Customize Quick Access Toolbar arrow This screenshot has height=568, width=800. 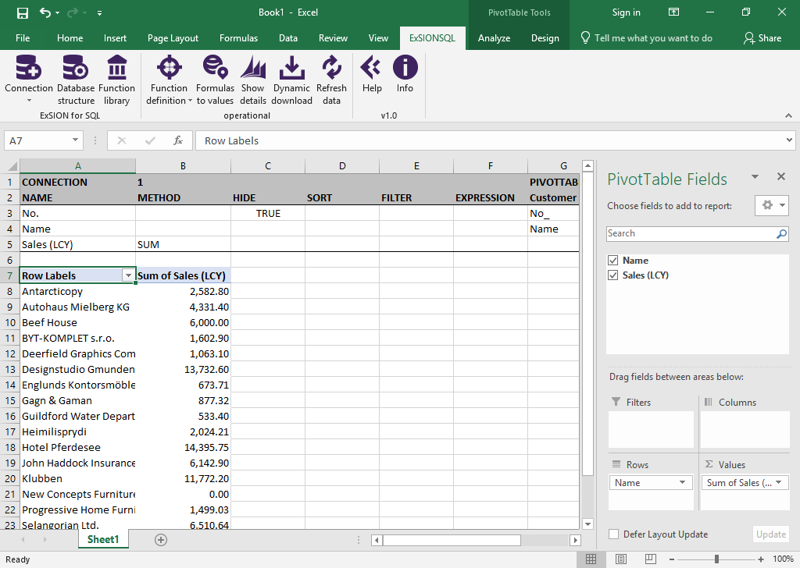pos(99,12)
